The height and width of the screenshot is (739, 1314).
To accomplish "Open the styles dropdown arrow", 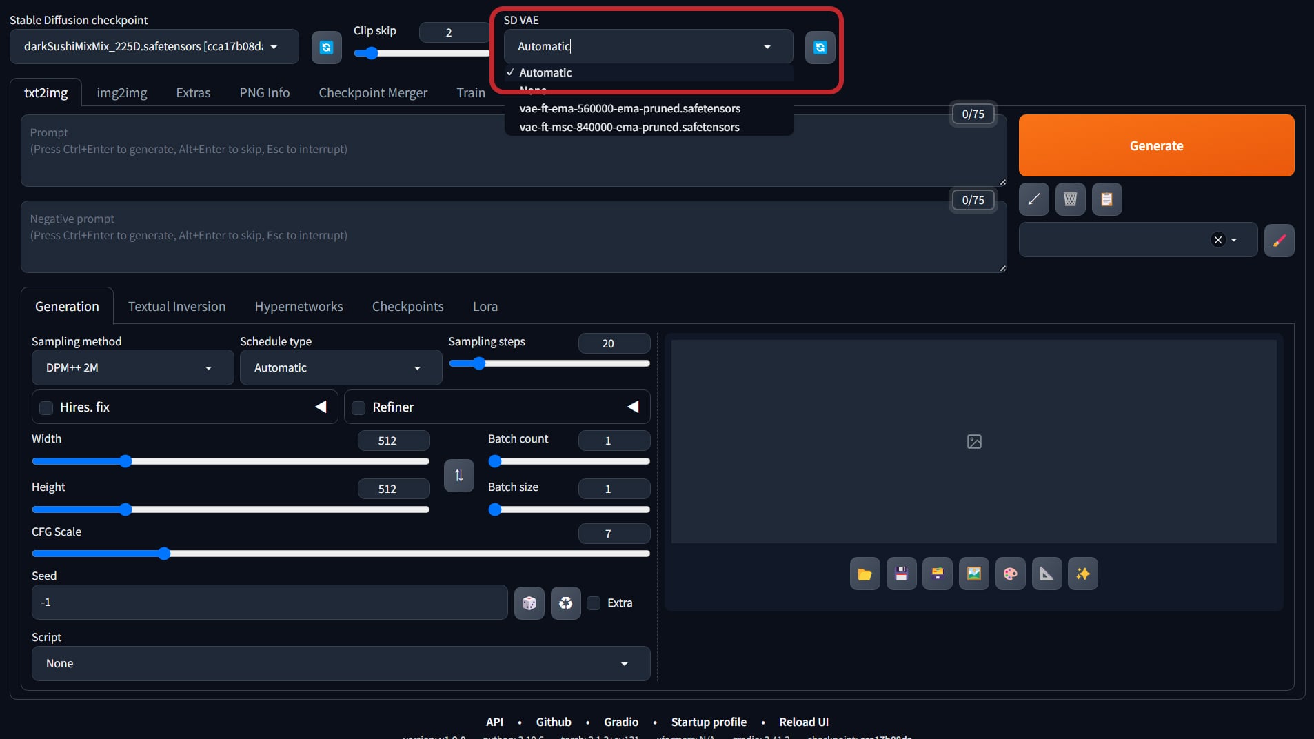I will (1234, 240).
